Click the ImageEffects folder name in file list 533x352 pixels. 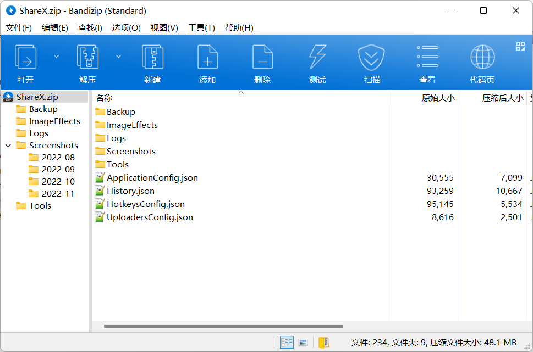(132, 125)
